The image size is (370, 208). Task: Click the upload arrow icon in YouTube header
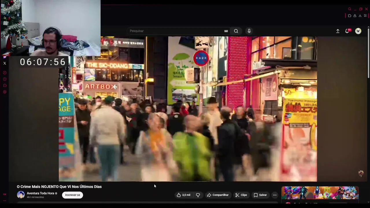pos(338,31)
